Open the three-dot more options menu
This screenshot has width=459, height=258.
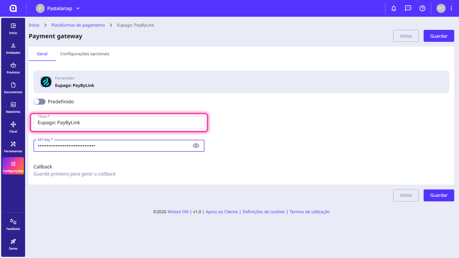451,8
